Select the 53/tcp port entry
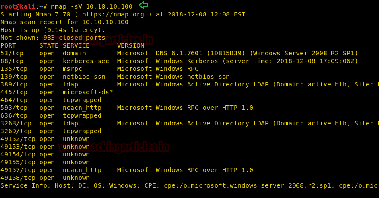The image size is (379, 198). click(x=12, y=53)
